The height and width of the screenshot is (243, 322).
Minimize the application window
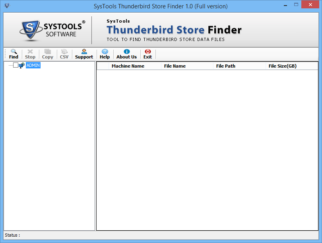point(285,4)
